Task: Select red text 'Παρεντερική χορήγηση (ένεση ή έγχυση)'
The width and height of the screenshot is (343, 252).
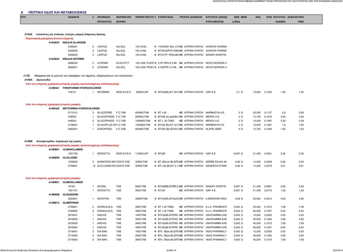Action: (49, 39)
